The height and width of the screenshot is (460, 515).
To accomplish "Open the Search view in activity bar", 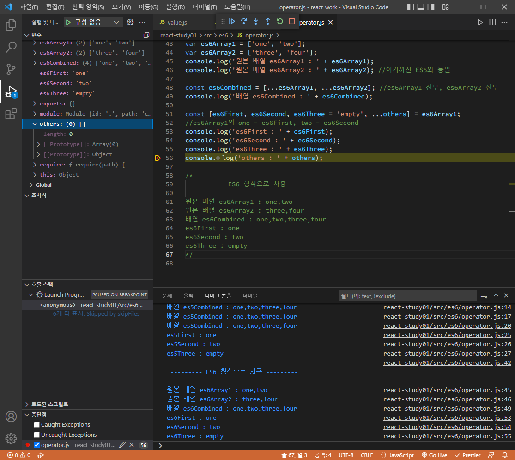I will [11, 47].
